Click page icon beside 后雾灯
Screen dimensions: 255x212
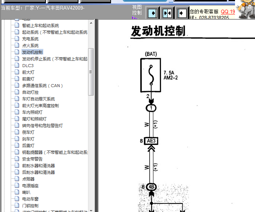point(17,145)
